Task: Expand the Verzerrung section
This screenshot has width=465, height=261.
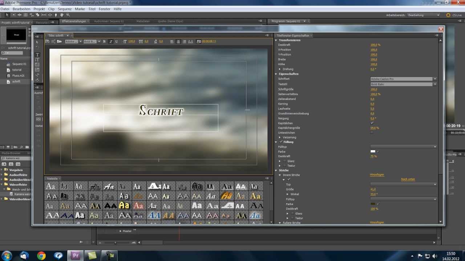Action: point(280,137)
